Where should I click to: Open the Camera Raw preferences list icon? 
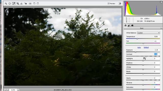(x=30, y=4)
